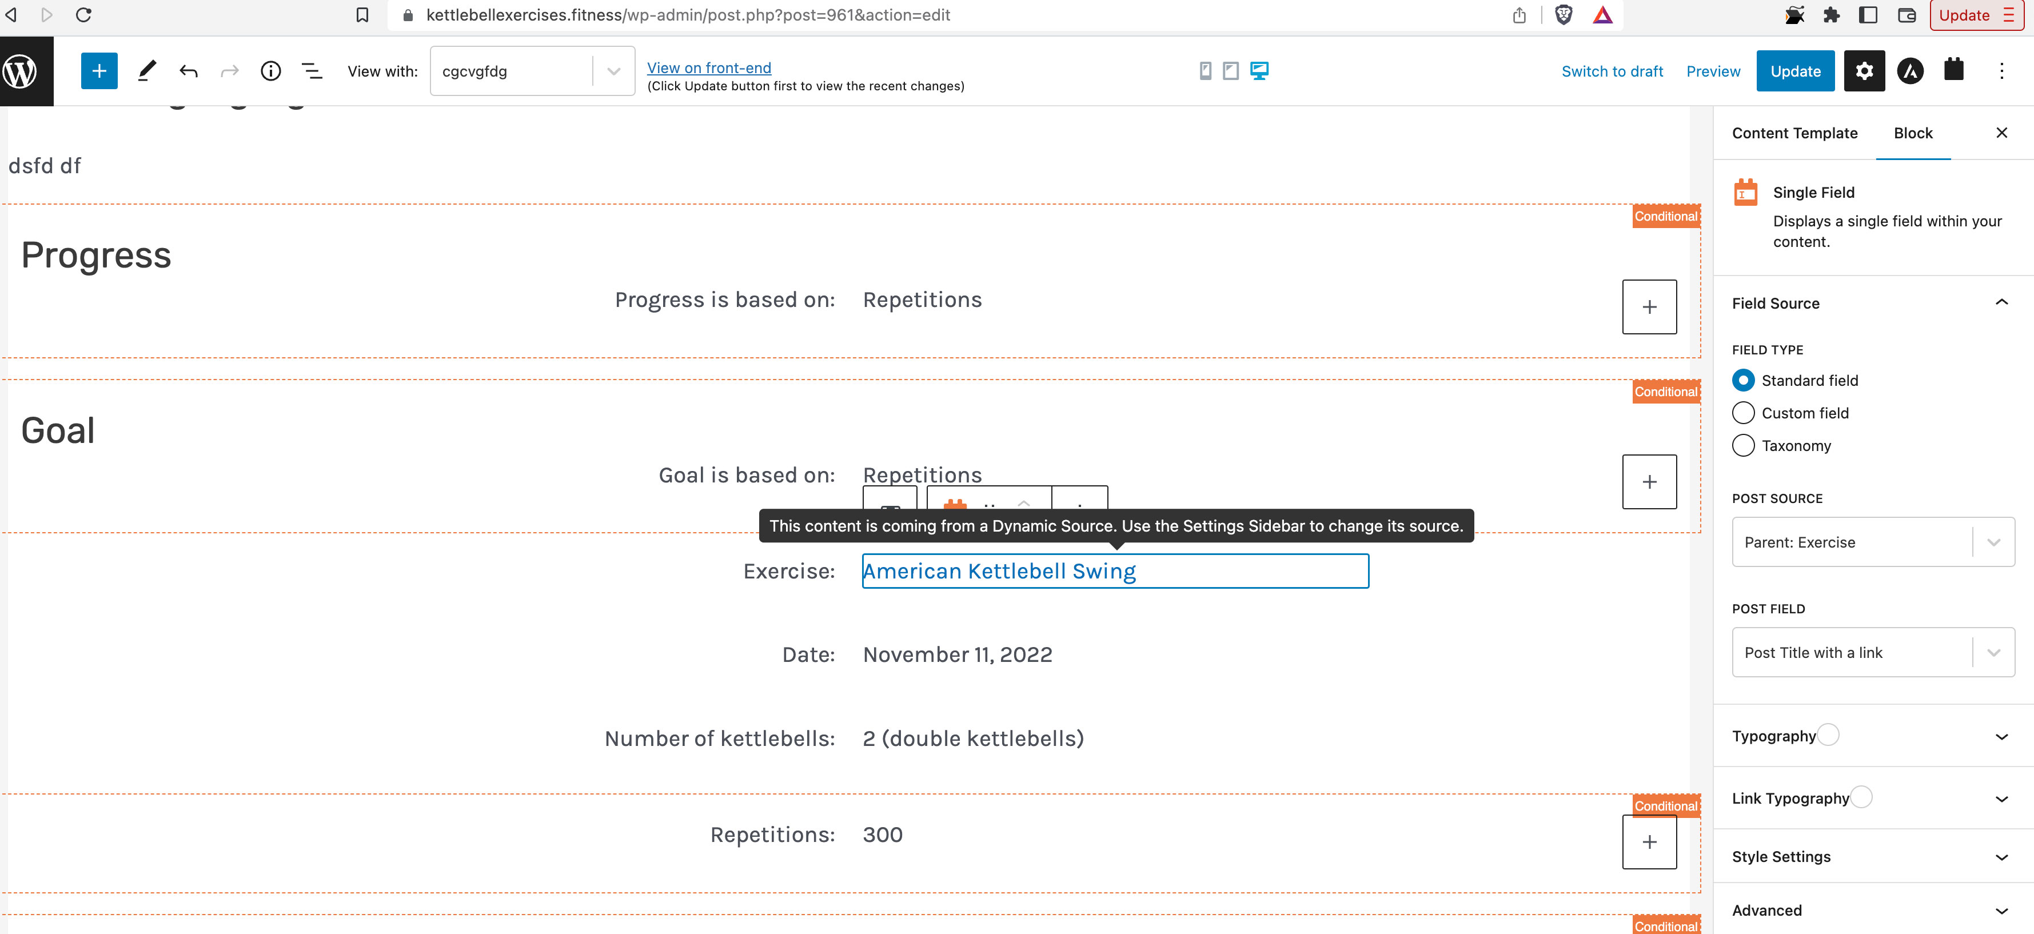Select the Goal heading
The image size is (2034, 934).
point(58,430)
